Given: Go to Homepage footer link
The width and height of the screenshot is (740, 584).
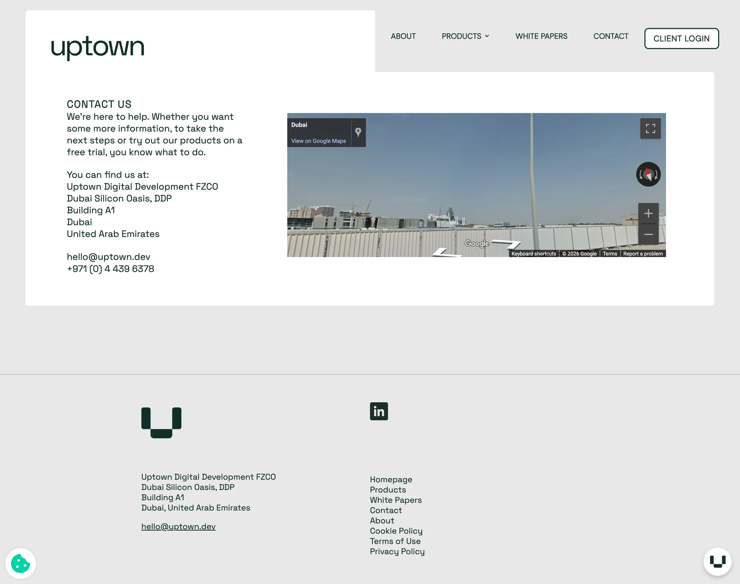Looking at the screenshot, I should point(391,479).
